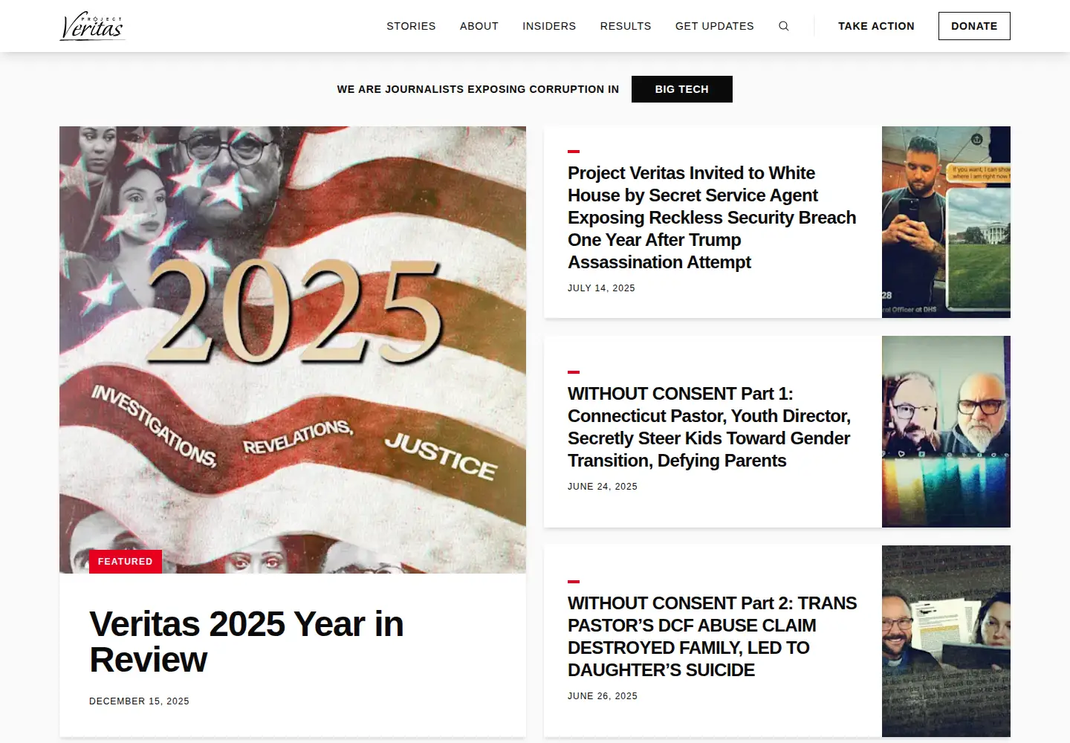Click 'We are journalists exposing corruption in' text
This screenshot has width=1070, height=743.
(x=478, y=89)
